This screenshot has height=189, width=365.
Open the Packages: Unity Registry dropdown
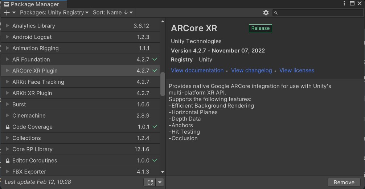pyautogui.click(x=54, y=13)
